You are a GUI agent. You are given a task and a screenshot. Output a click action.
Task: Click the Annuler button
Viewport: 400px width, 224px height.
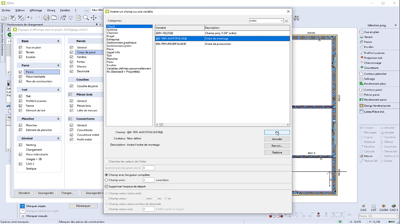(277, 139)
